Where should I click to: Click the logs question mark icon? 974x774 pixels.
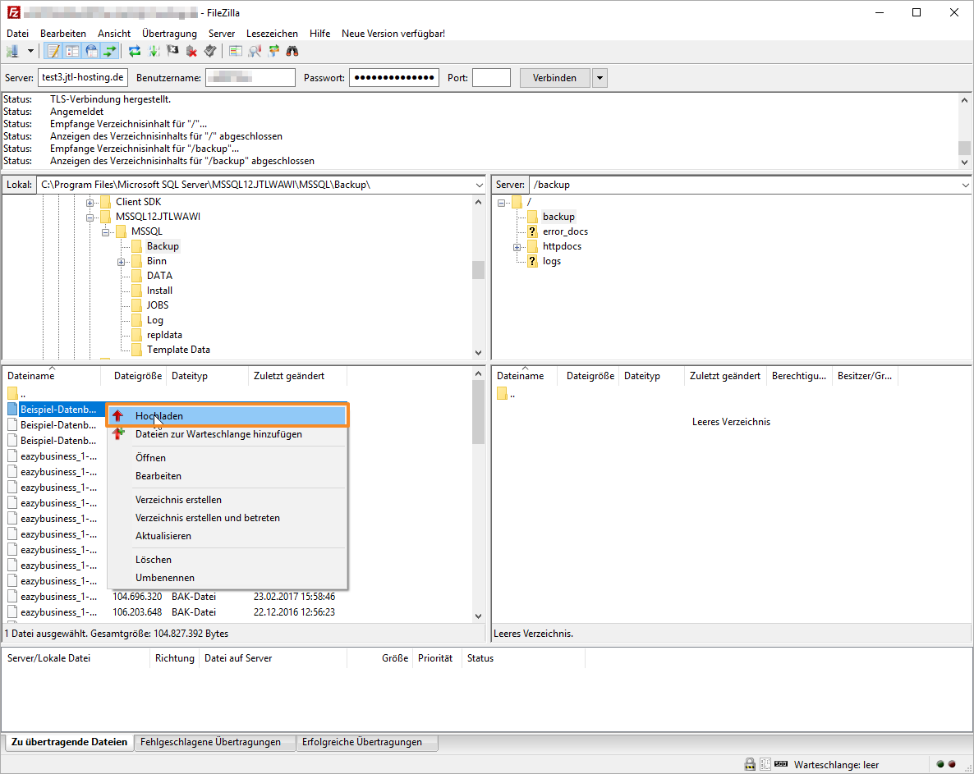click(x=532, y=261)
